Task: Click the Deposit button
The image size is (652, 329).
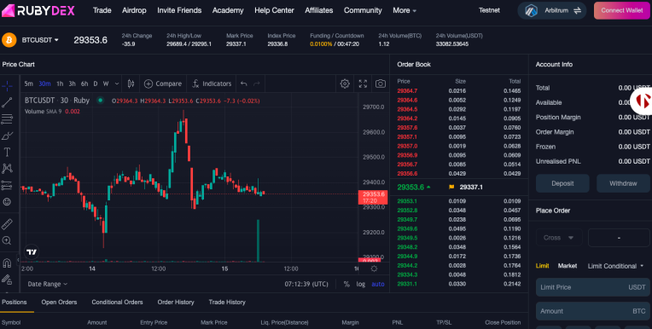Action: coord(562,183)
